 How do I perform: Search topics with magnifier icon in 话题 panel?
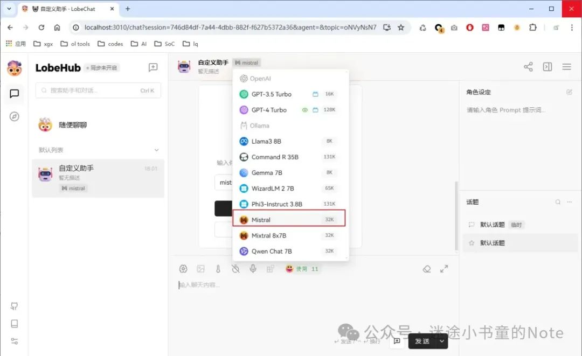[558, 202]
